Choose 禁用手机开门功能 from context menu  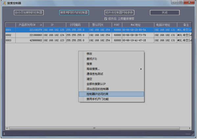click(x=111, y=99)
